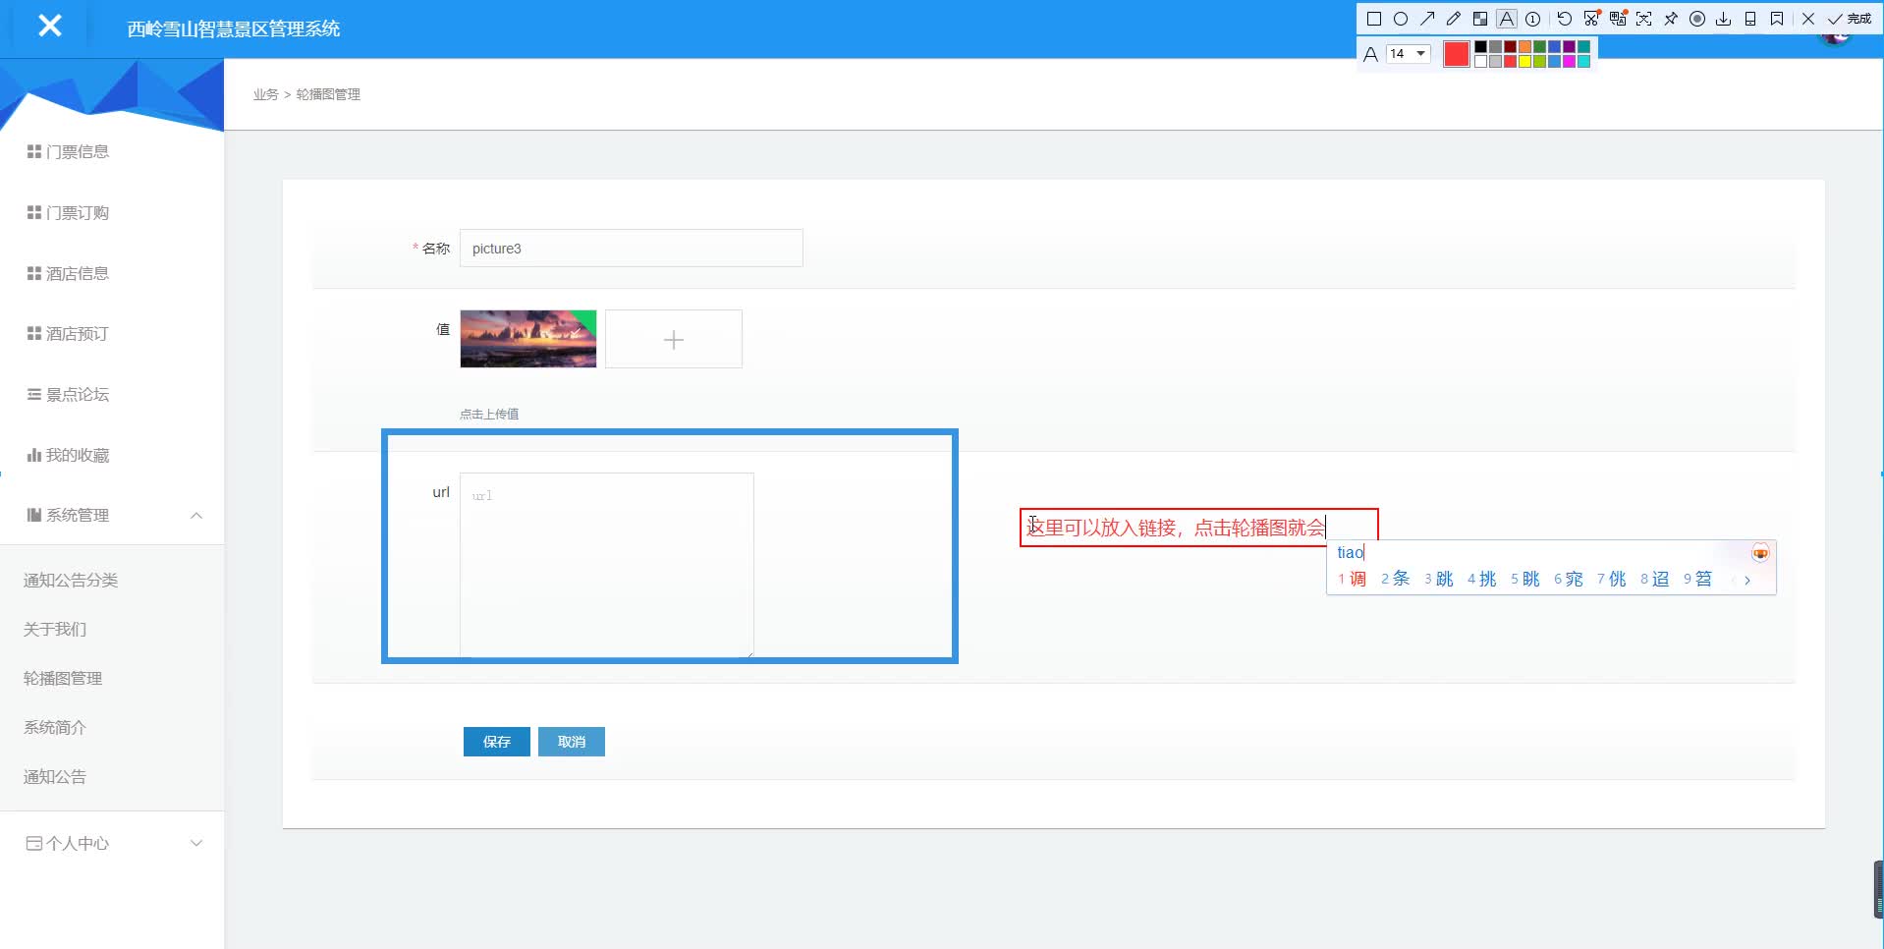Pick the cyan color swatch
The height and width of the screenshot is (949, 1884).
coord(1583,61)
